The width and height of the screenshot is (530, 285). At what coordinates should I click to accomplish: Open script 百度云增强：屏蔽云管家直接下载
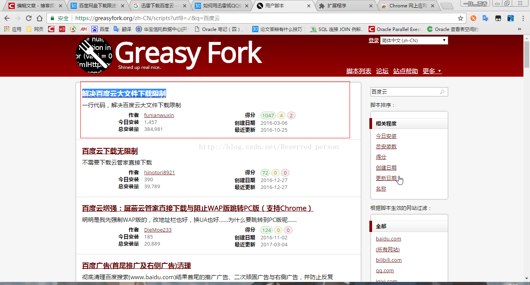click(x=197, y=208)
